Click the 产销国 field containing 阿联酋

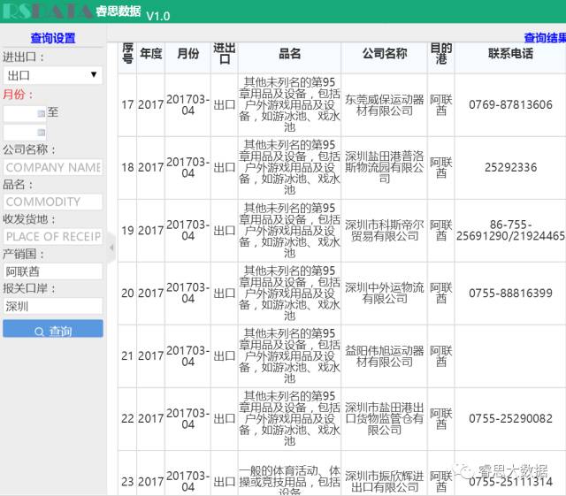point(53,271)
